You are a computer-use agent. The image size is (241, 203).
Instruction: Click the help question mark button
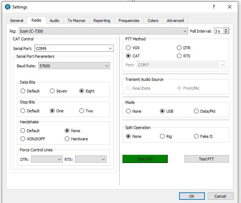tap(214, 7)
